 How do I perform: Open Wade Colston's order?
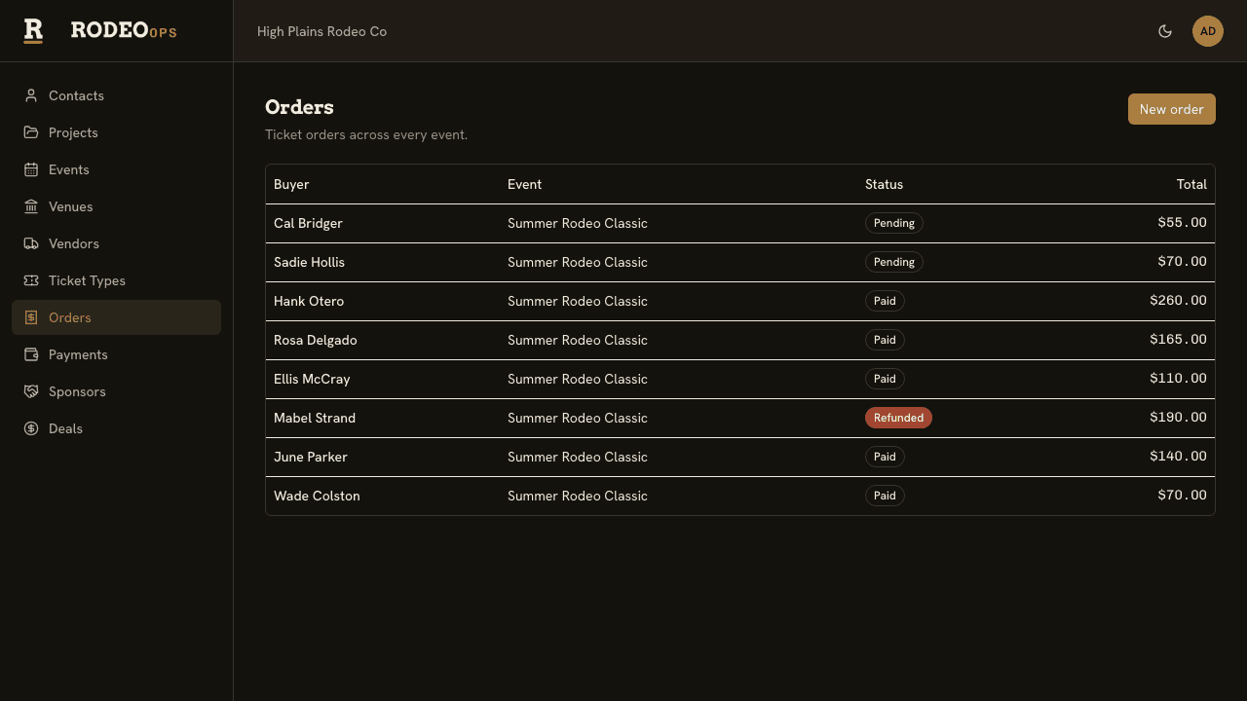pyautogui.click(x=740, y=496)
